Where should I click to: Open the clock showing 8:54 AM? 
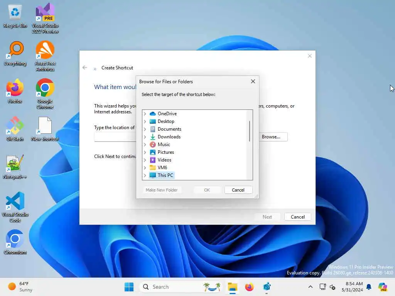tap(352, 287)
